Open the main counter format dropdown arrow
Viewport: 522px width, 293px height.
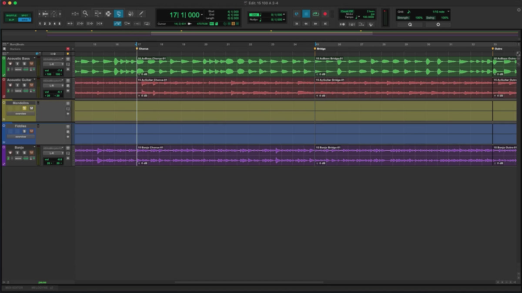point(202,15)
